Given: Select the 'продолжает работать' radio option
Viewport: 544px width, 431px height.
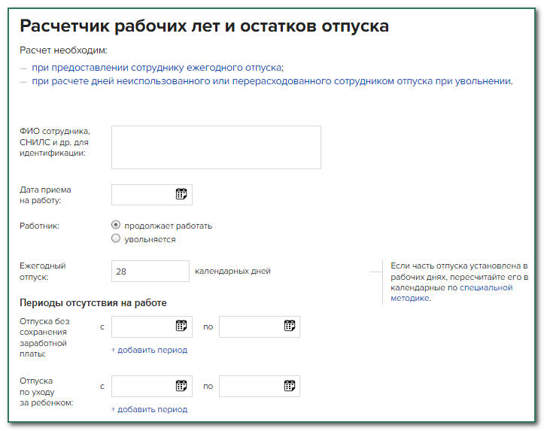Looking at the screenshot, I should click(x=116, y=225).
